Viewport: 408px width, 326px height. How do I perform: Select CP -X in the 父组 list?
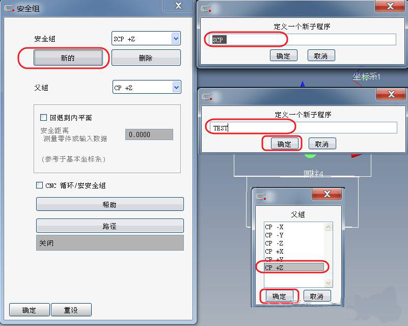294,227
